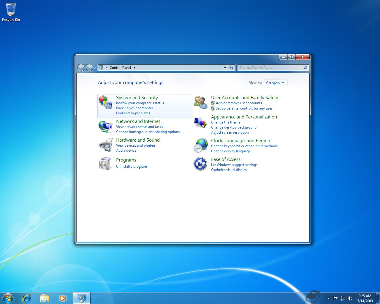Click the taskbar clock and date
Viewport: 380px width, 304px height.
click(x=365, y=298)
